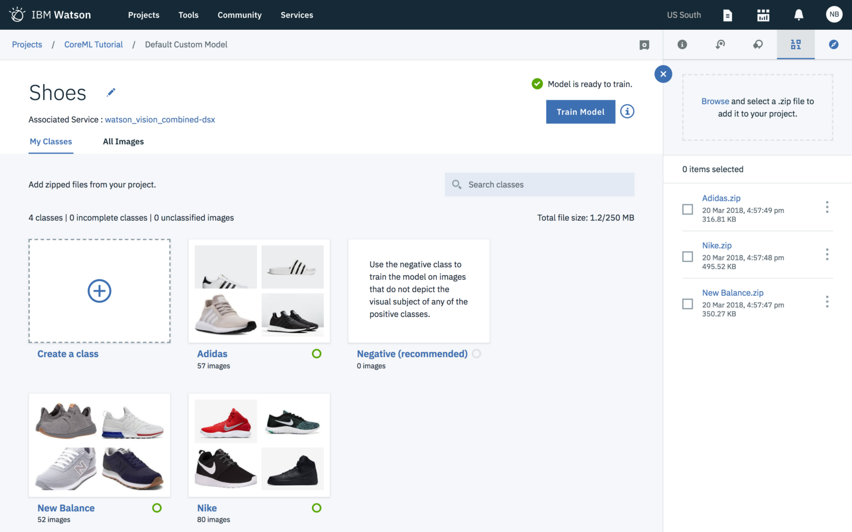This screenshot has height=532, width=852.
Task: Tick the New Balance.zip checkbox
Action: [x=687, y=304]
